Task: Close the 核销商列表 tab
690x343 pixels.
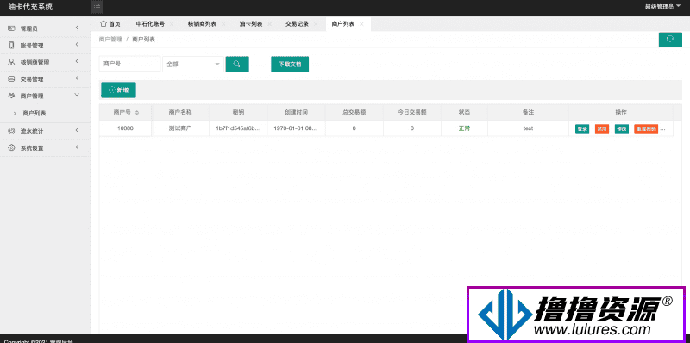Action: click(223, 24)
